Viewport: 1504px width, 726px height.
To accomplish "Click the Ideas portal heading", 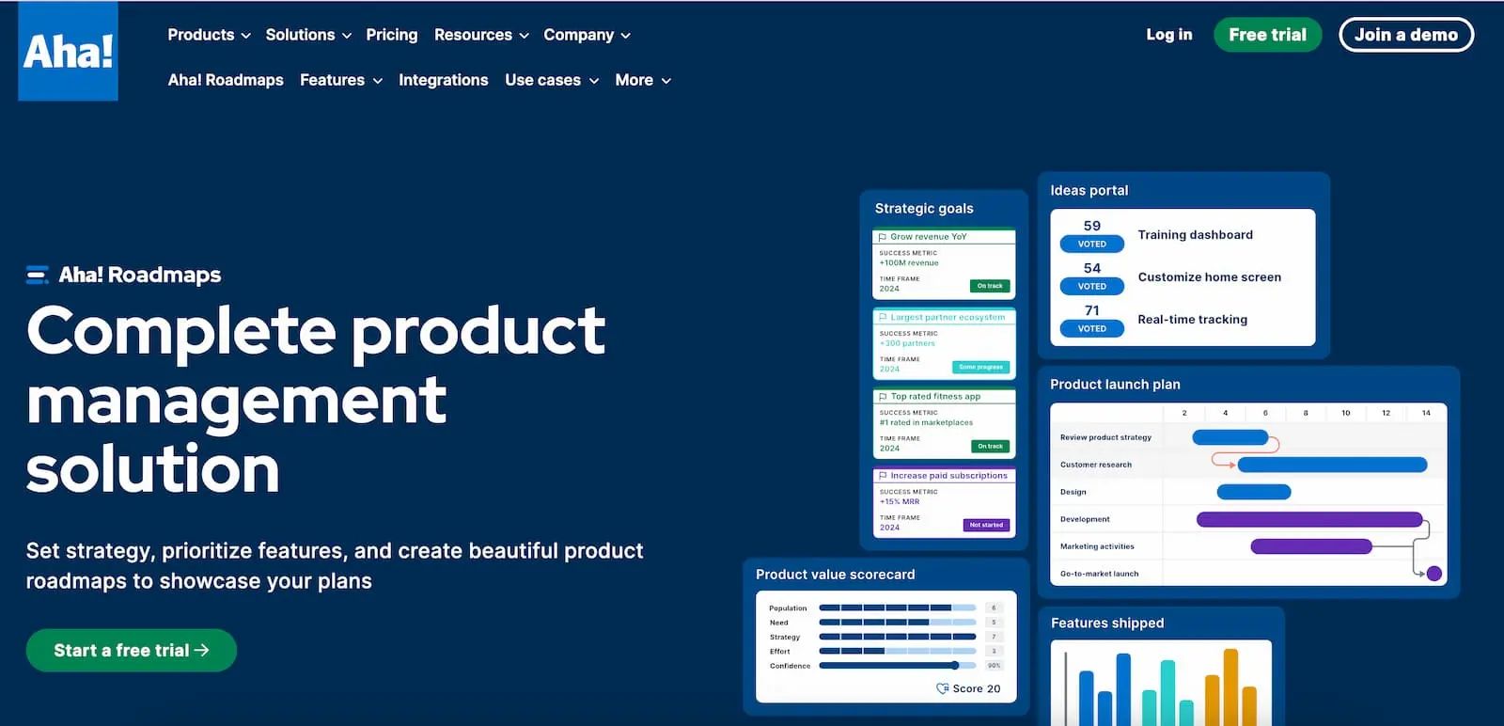I will pyautogui.click(x=1089, y=190).
